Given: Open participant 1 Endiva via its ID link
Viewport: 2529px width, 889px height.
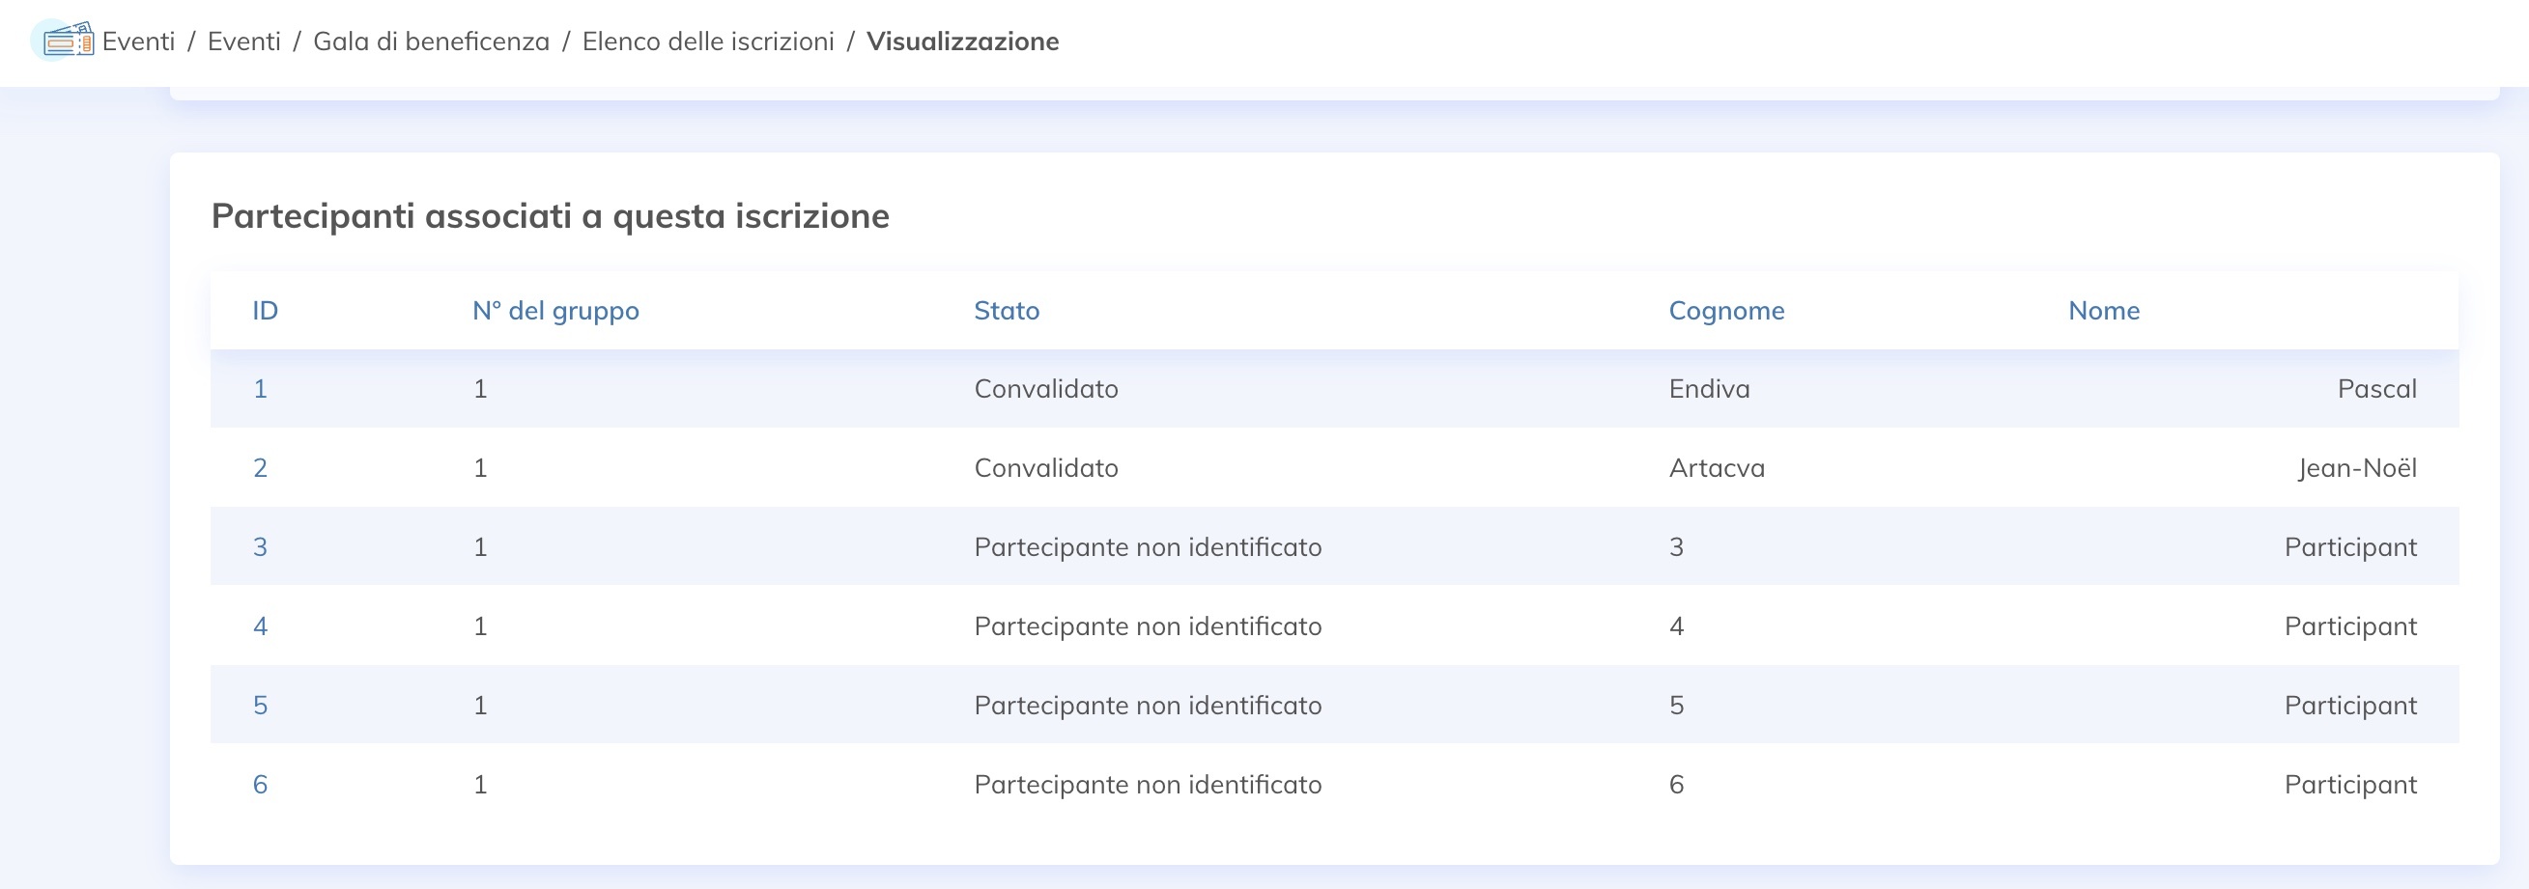Looking at the screenshot, I should click(x=260, y=389).
